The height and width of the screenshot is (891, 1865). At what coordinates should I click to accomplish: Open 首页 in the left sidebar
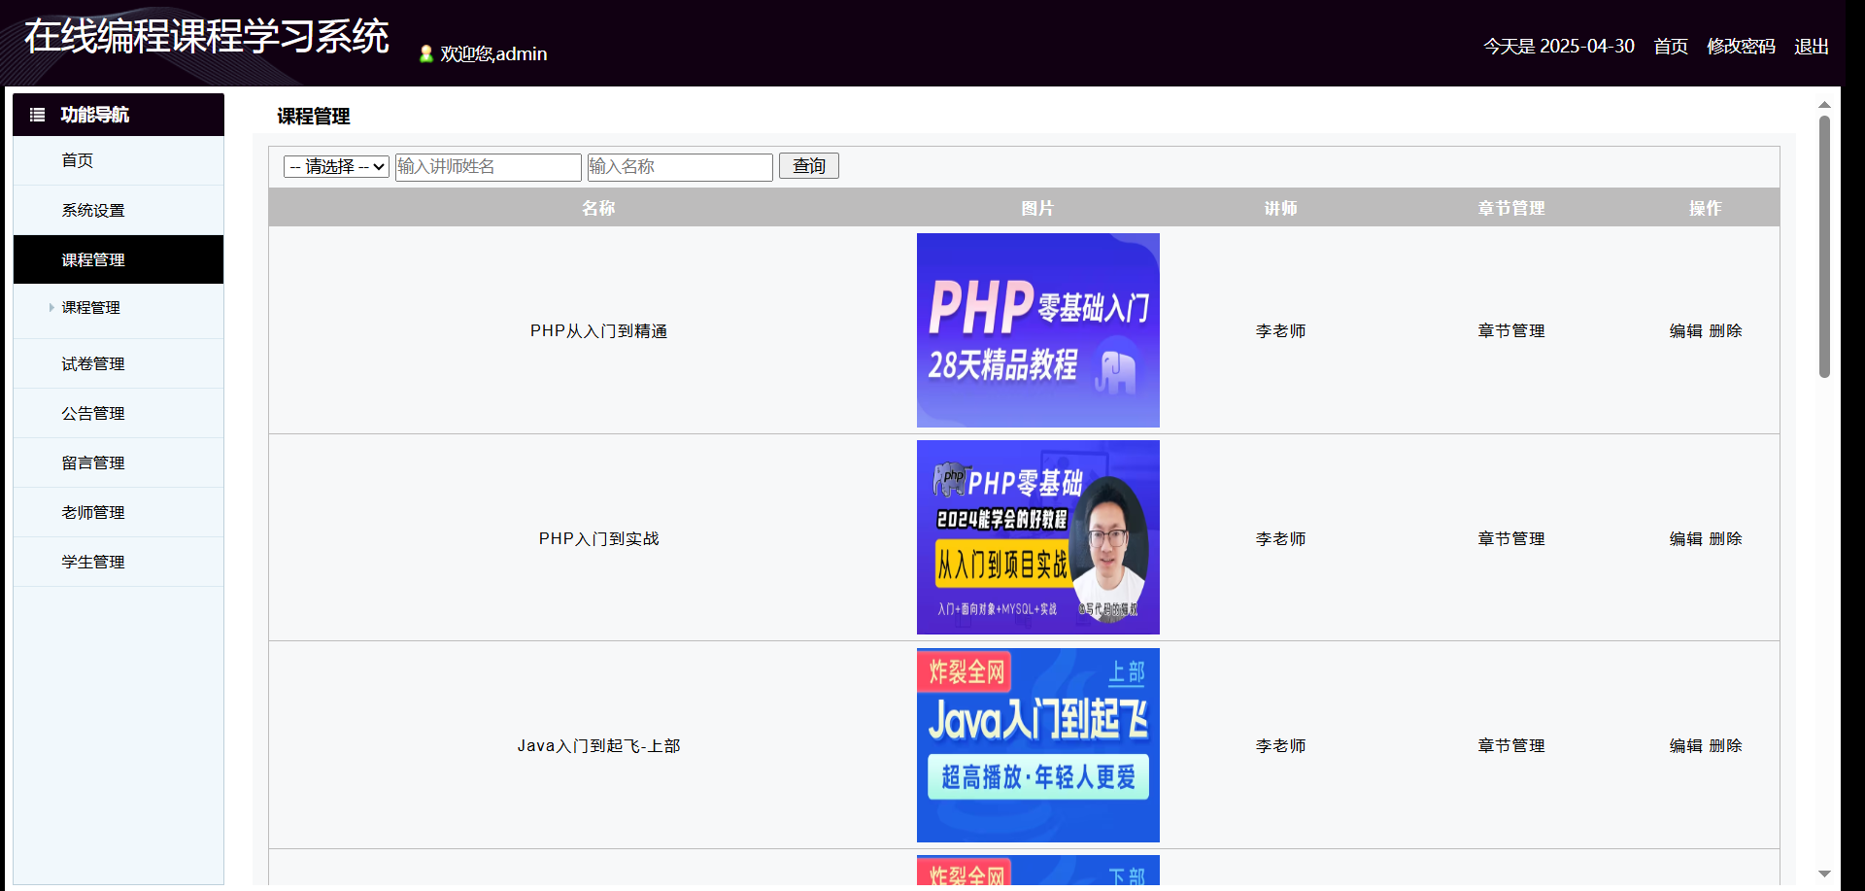pos(119,160)
